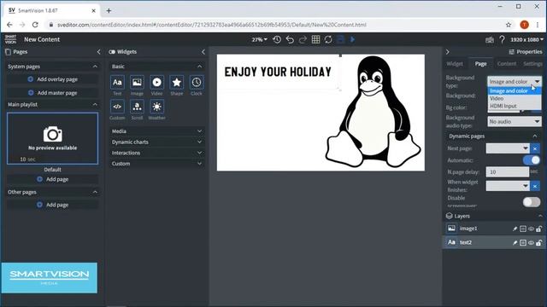Open the 1920 x 1080 resolution dropdown

[526, 40]
